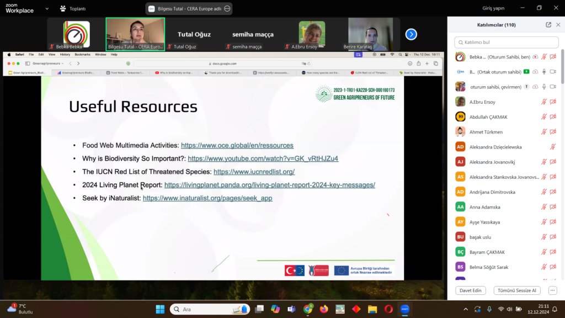Unmute A.Ebru Ersoy in participants list
Image resolution: width=565 pixels, height=318 pixels.
click(544, 102)
